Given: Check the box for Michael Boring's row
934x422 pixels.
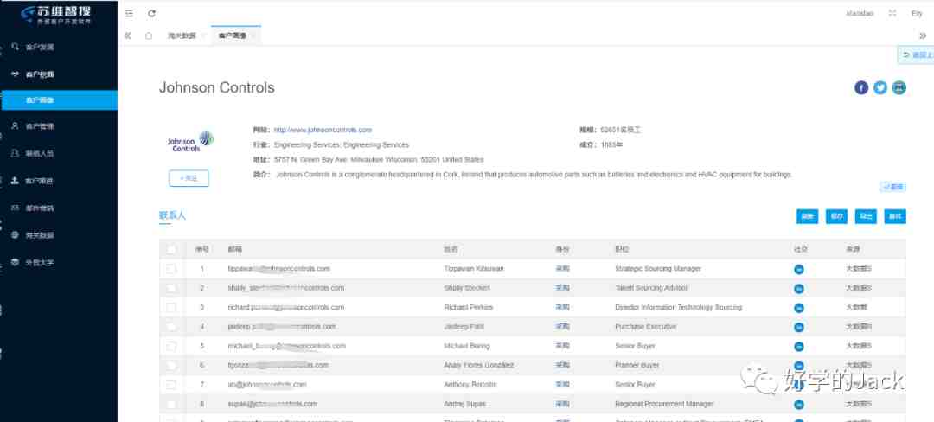Looking at the screenshot, I should click(x=171, y=346).
